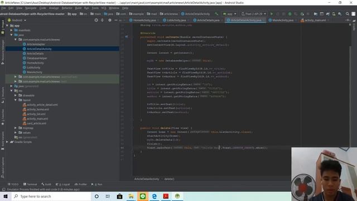Open the Android project view dropdown
The height and width of the screenshot is (201, 357).
(x=17, y=20)
